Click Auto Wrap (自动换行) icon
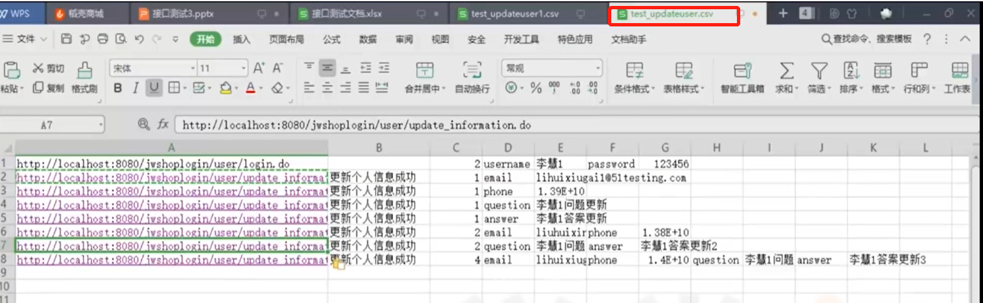 (472, 70)
